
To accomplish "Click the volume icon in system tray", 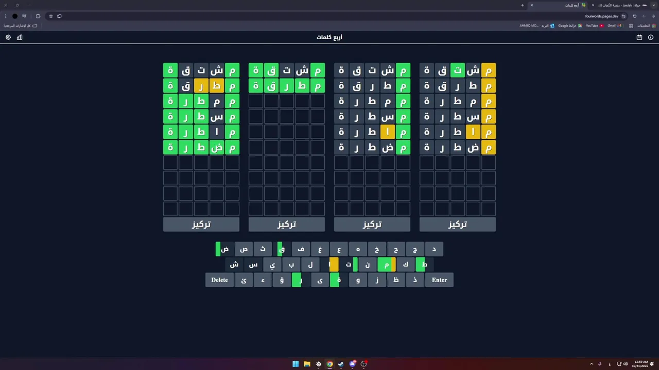I will tap(626, 364).
